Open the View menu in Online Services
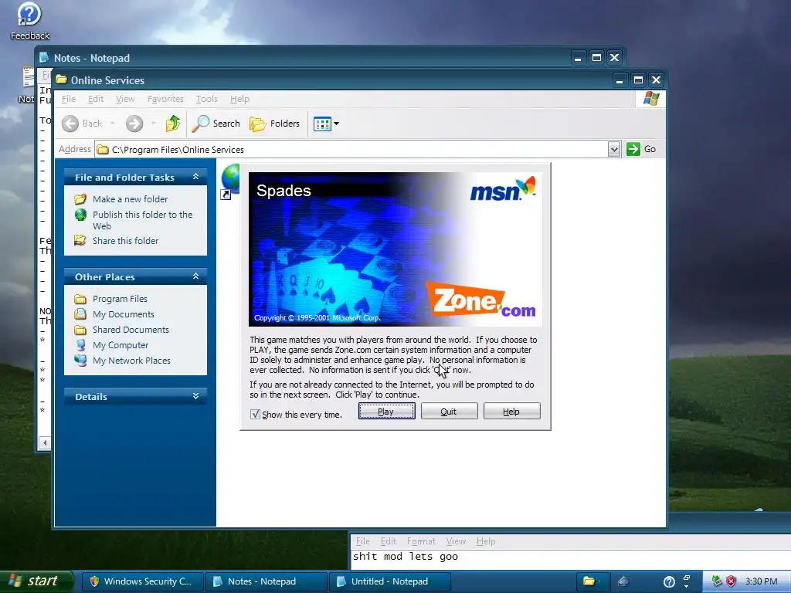 click(x=125, y=99)
